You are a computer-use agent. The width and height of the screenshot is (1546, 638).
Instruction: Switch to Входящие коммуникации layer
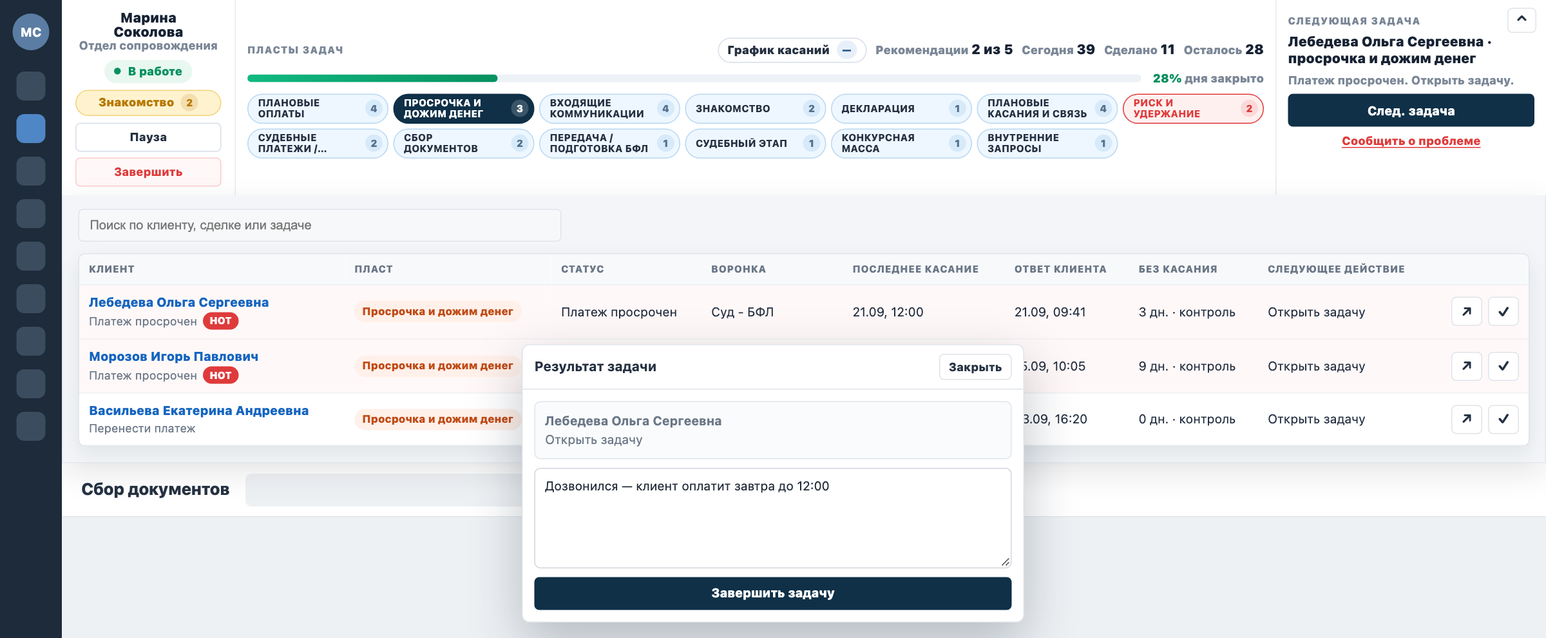pyautogui.click(x=609, y=108)
